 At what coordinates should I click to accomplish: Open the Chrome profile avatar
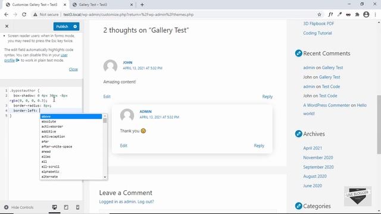[x=366, y=14]
